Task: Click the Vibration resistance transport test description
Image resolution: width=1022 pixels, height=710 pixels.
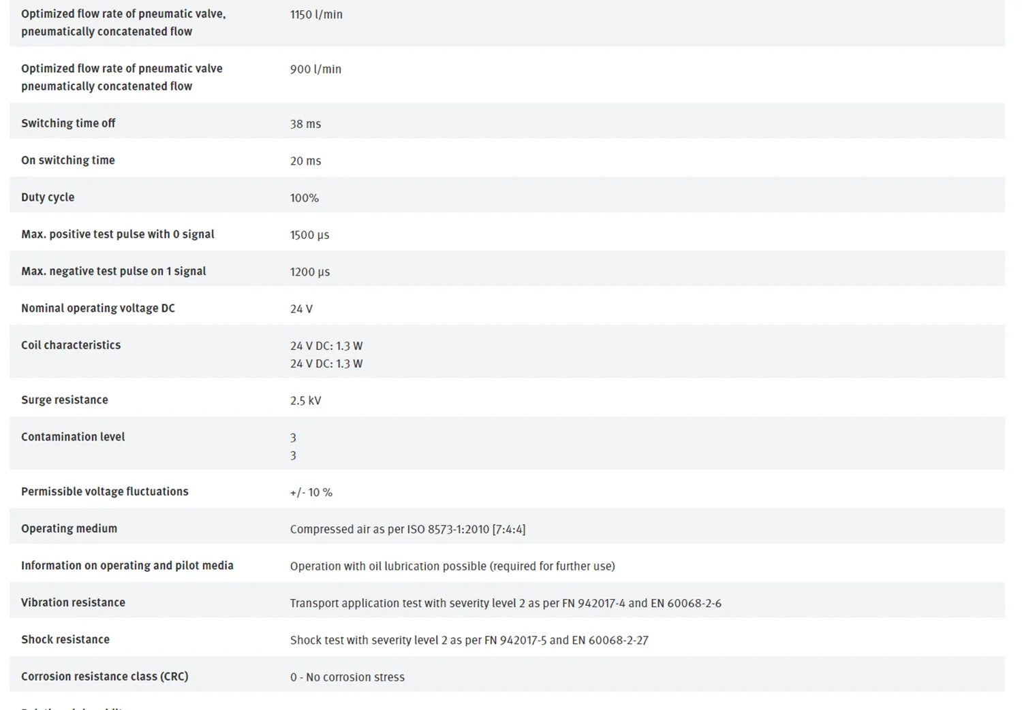Action: 506,603
